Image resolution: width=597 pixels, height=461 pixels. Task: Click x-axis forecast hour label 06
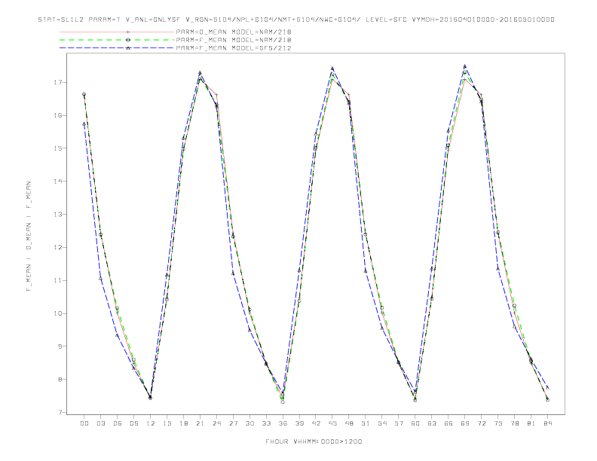point(118,423)
